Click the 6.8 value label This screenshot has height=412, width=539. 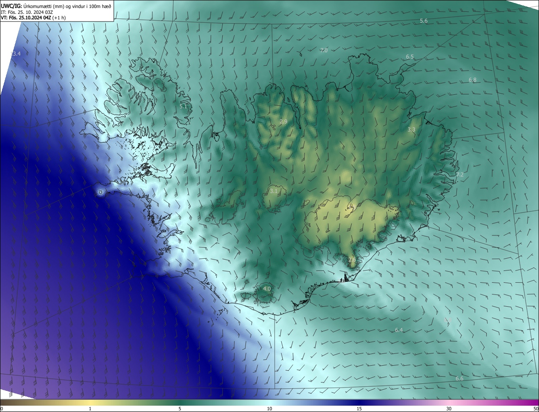pos(472,80)
